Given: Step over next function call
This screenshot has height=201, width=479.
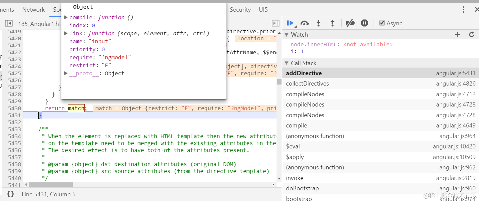Looking at the screenshot, I should [x=304, y=23].
